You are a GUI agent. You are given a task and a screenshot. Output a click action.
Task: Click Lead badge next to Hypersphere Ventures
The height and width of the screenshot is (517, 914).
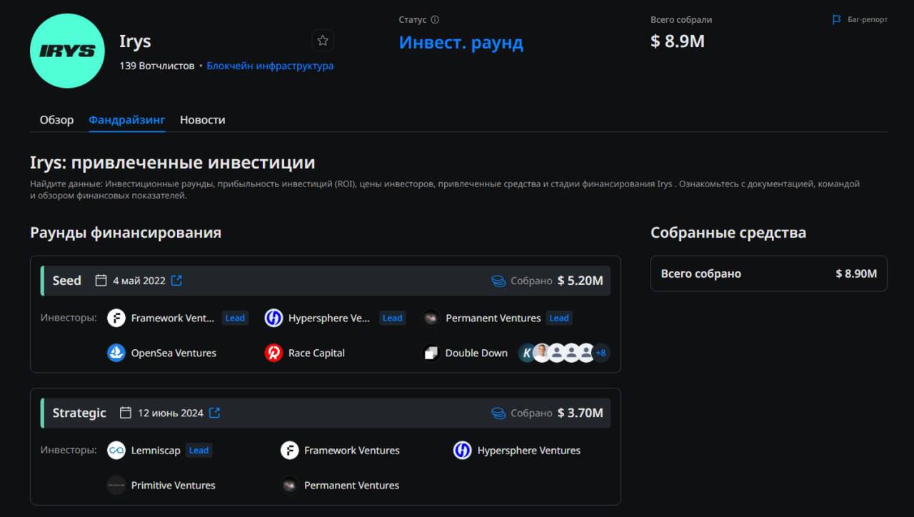point(392,318)
